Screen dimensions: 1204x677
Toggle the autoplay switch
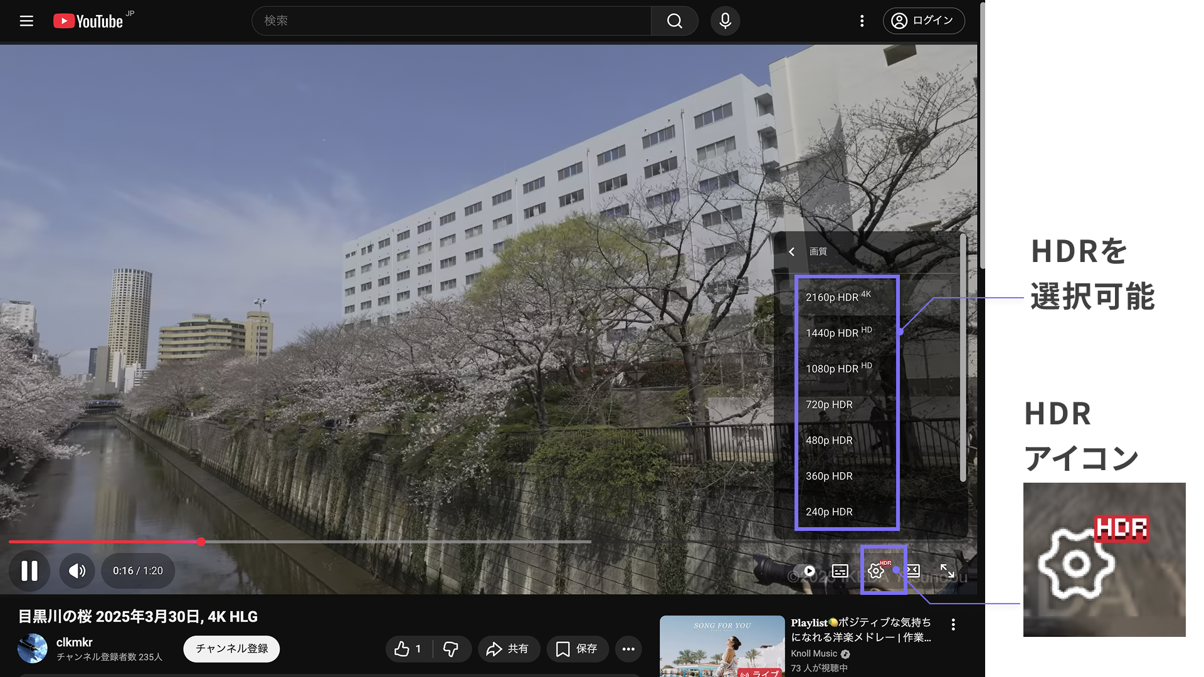tap(805, 570)
